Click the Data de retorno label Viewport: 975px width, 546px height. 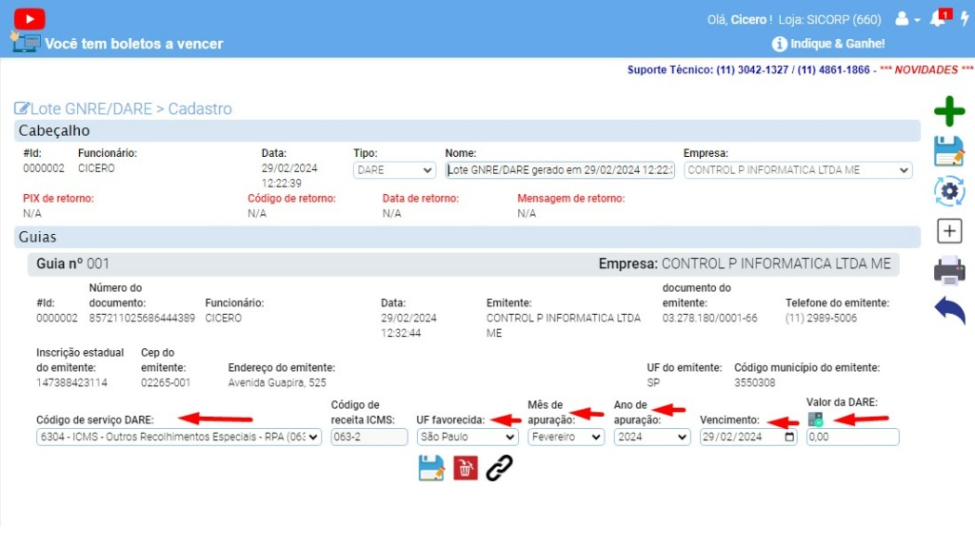point(420,199)
